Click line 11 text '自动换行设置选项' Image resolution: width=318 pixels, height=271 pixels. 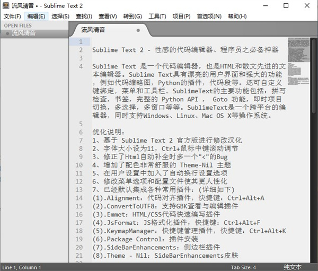[x=198, y=173]
